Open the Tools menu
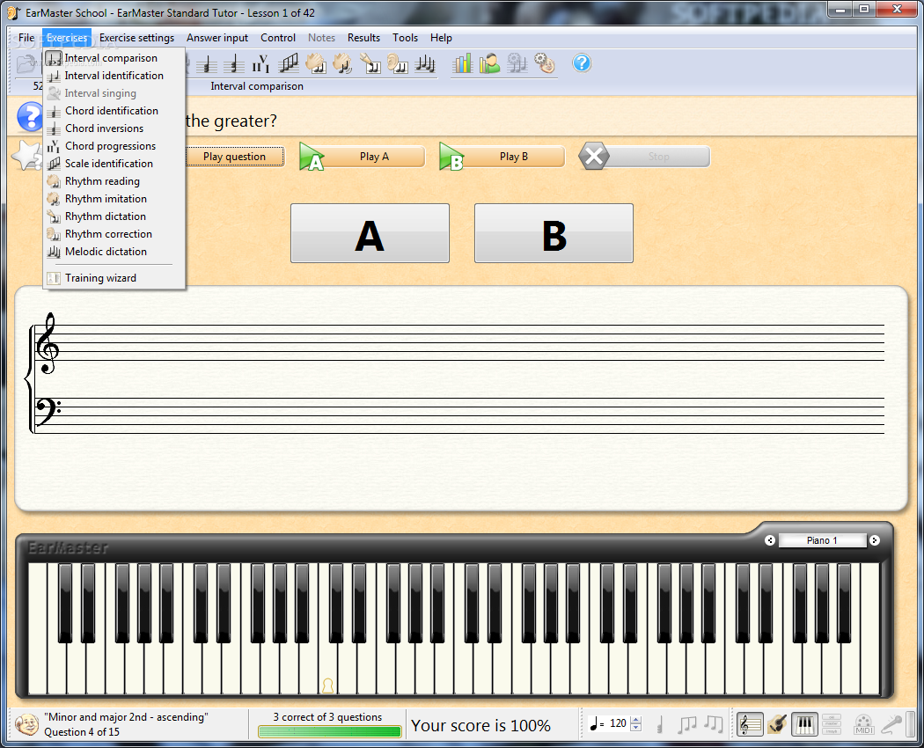The width and height of the screenshot is (924, 748). 406,38
